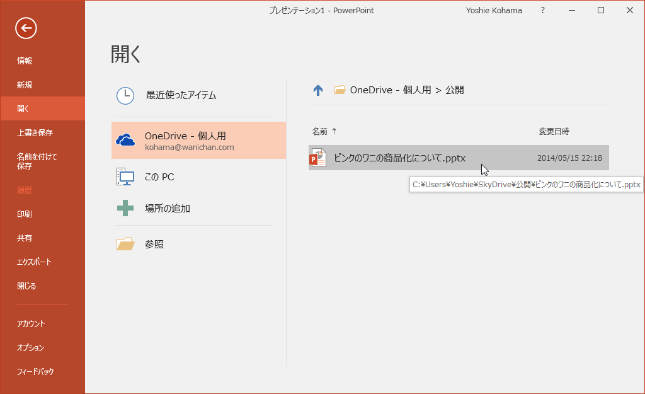Sort by the 変更日時 column header
The image size is (645, 394).
point(554,131)
